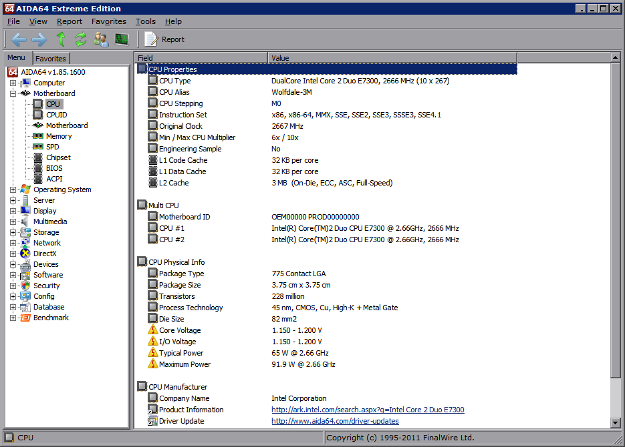Viewport: 625px width, 447px height.
Task: Click the Back arrow toolbar icon
Action: [x=18, y=39]
